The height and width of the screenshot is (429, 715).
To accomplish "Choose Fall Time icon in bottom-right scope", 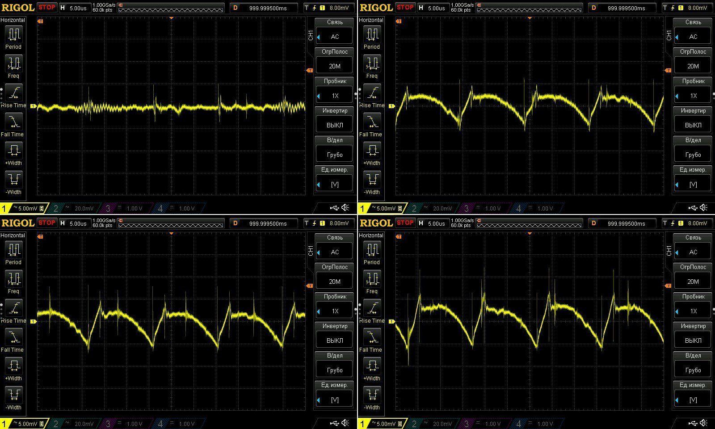I will 372,337.
